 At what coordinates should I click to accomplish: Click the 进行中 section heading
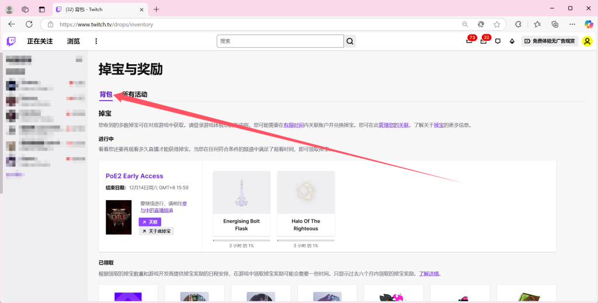(106, 139)
